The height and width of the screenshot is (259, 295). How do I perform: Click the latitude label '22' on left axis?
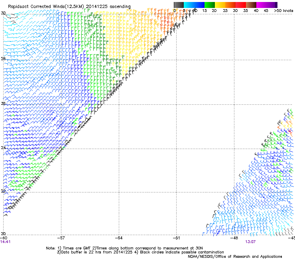(x=3, y=191)
